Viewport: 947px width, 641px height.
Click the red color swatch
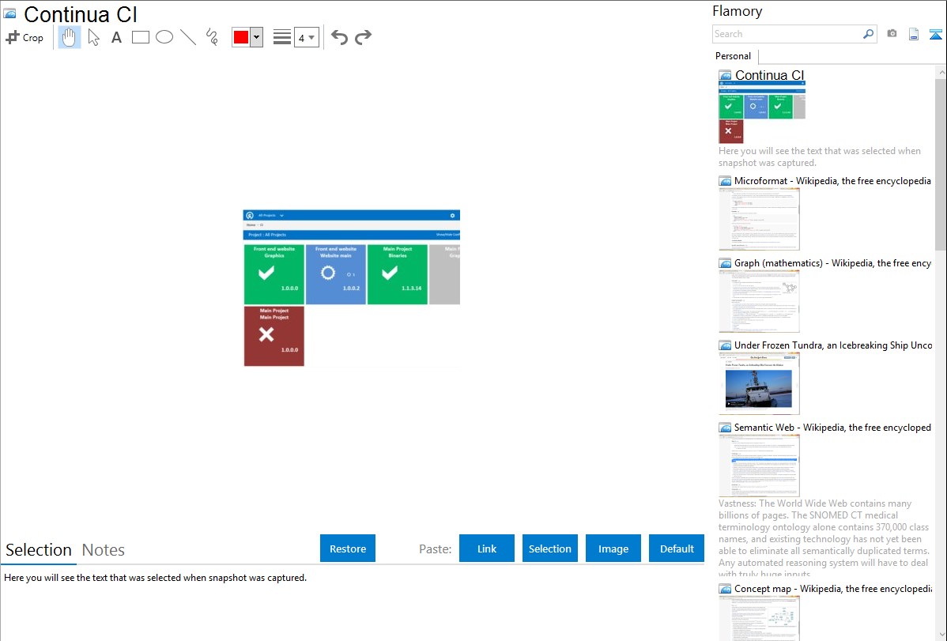click(x=241, y=37)
